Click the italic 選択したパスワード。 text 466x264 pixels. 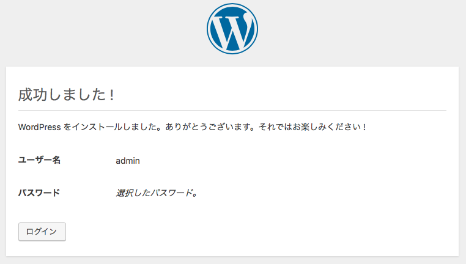click(156, 193)
